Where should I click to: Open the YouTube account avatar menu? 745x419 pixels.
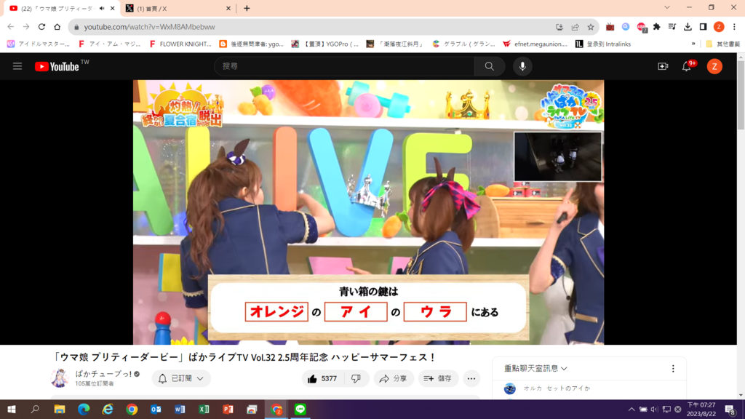click(x=714, y=66)
